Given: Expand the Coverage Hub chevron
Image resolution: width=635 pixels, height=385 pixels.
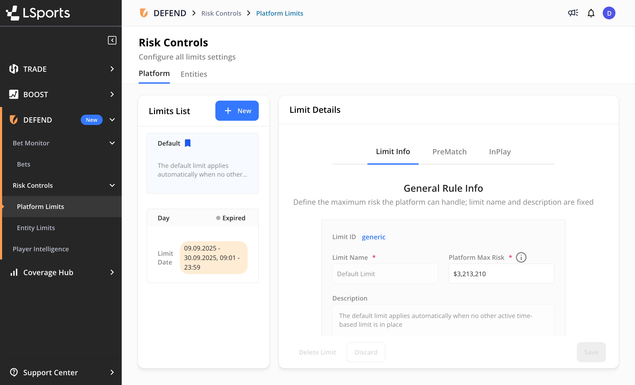Looking at the screenshot, I should 112,272.
